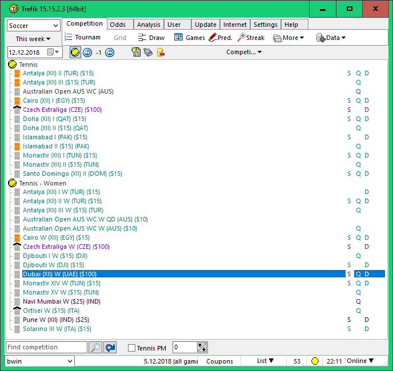Viewport: 393px width, 371px height.
Task: Open the Streak tool
Action: [x=251, y=38]
